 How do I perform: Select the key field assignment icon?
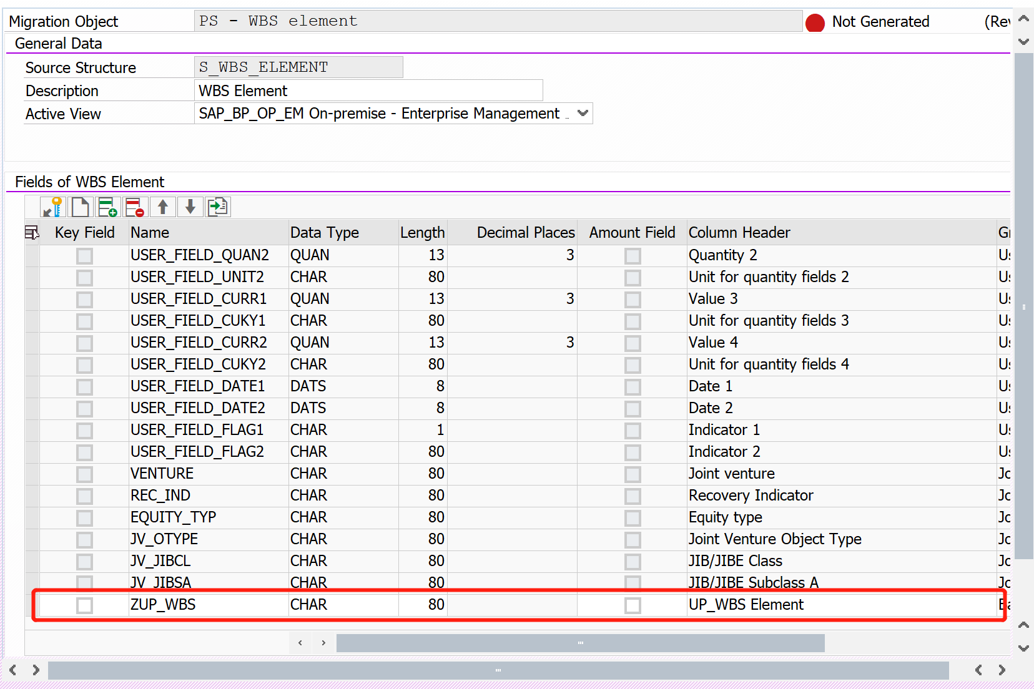52,207
